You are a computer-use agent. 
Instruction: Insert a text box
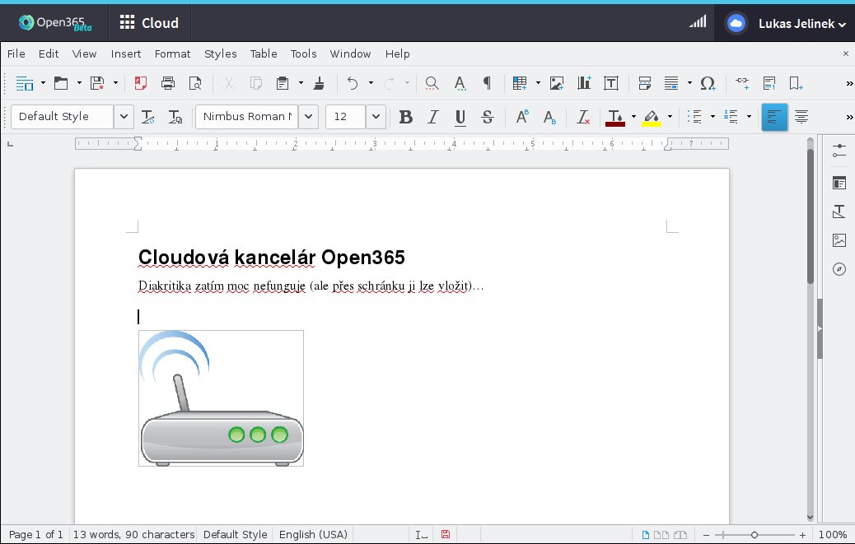pyautogui.click(x=611, y=83)
